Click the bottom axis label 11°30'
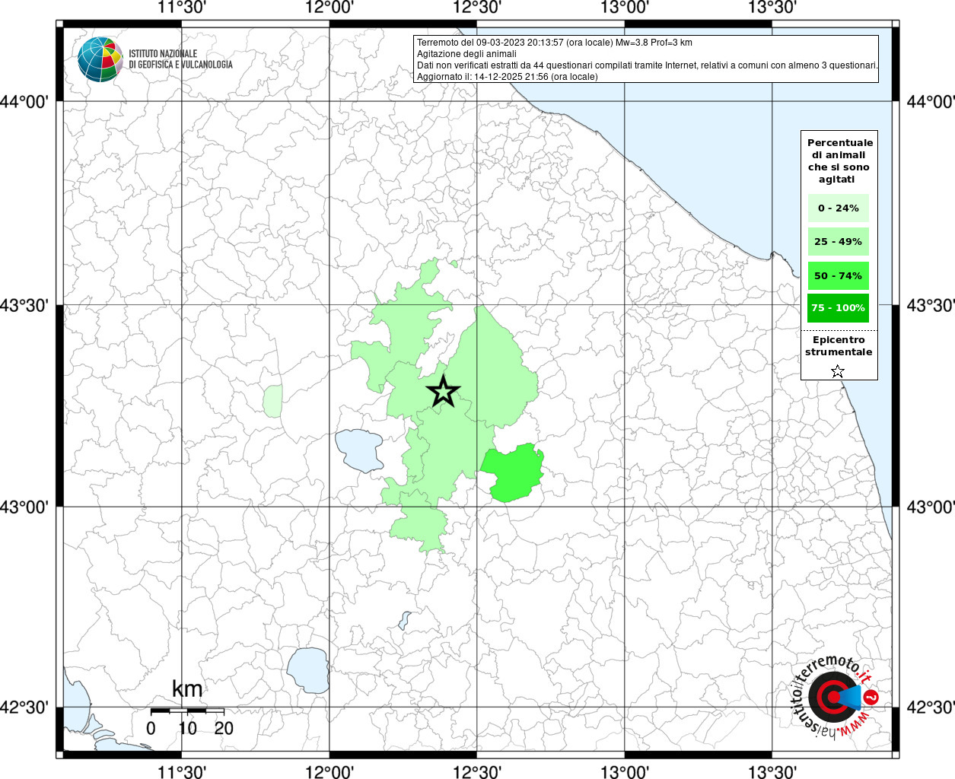 (x=182, y=771)
